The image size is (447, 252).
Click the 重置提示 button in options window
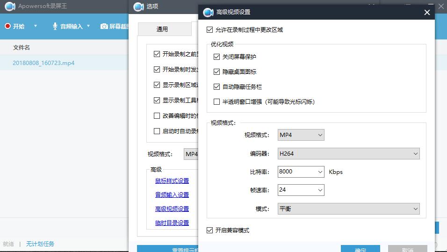click(167, 249)
